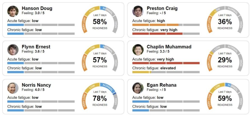Open Preston Craig's avatar picture
The height and width of the screenshot is (117, 252).
pos(138,11)
